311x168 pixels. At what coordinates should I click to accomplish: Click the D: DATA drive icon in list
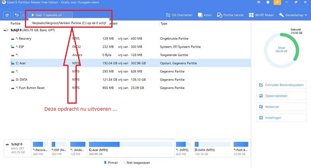[x=12, y=80]
